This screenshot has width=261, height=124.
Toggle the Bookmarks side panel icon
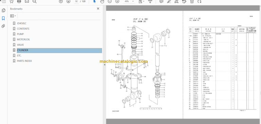point(3,18)
